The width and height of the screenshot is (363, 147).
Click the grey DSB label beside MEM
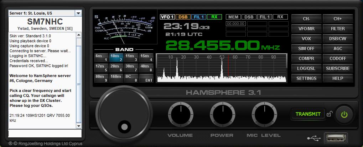(x=249, y=17)
